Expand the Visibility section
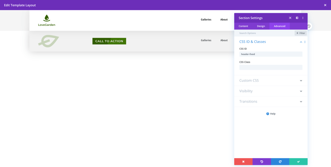This screenshot has height=167, width=331. (271, 91)
